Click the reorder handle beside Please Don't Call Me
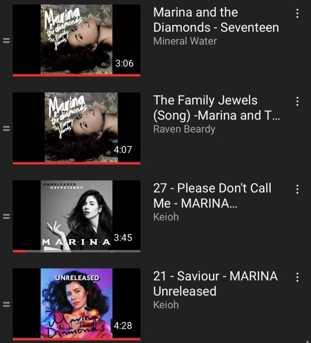 point(6,217)
